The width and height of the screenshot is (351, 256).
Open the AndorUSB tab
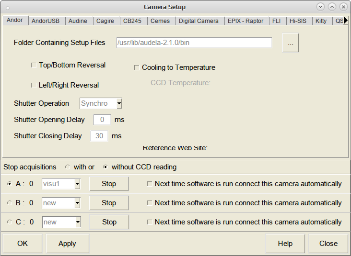point(46,21)
